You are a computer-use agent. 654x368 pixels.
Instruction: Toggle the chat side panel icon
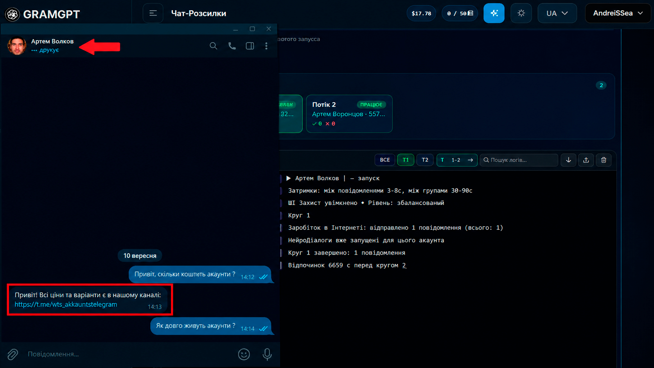tap(250, 46)
